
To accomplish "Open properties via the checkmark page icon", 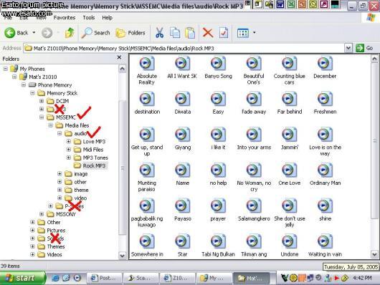I will tap(224, 33).
